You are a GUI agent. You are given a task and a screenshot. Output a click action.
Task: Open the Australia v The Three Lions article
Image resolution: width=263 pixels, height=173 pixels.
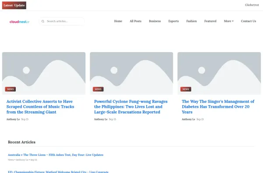tap(56, 155)
